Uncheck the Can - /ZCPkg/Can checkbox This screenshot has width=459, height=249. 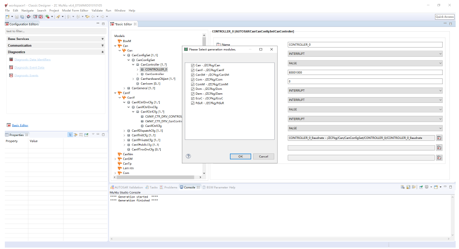pos(192,65)
